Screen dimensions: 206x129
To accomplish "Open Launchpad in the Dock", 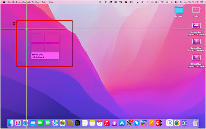I will pyautogui.click(x=18, y=123).
